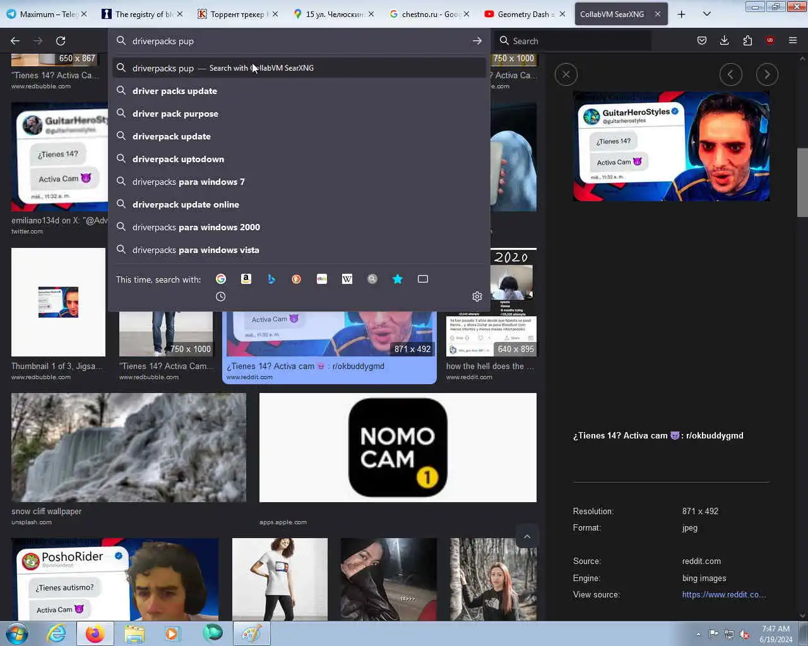Image resolution: width=808 pixels, height=646 pixels.
Task: Close the CollabVM SearXNG tab
Action: pyautogui.click(x=658, y=14)
